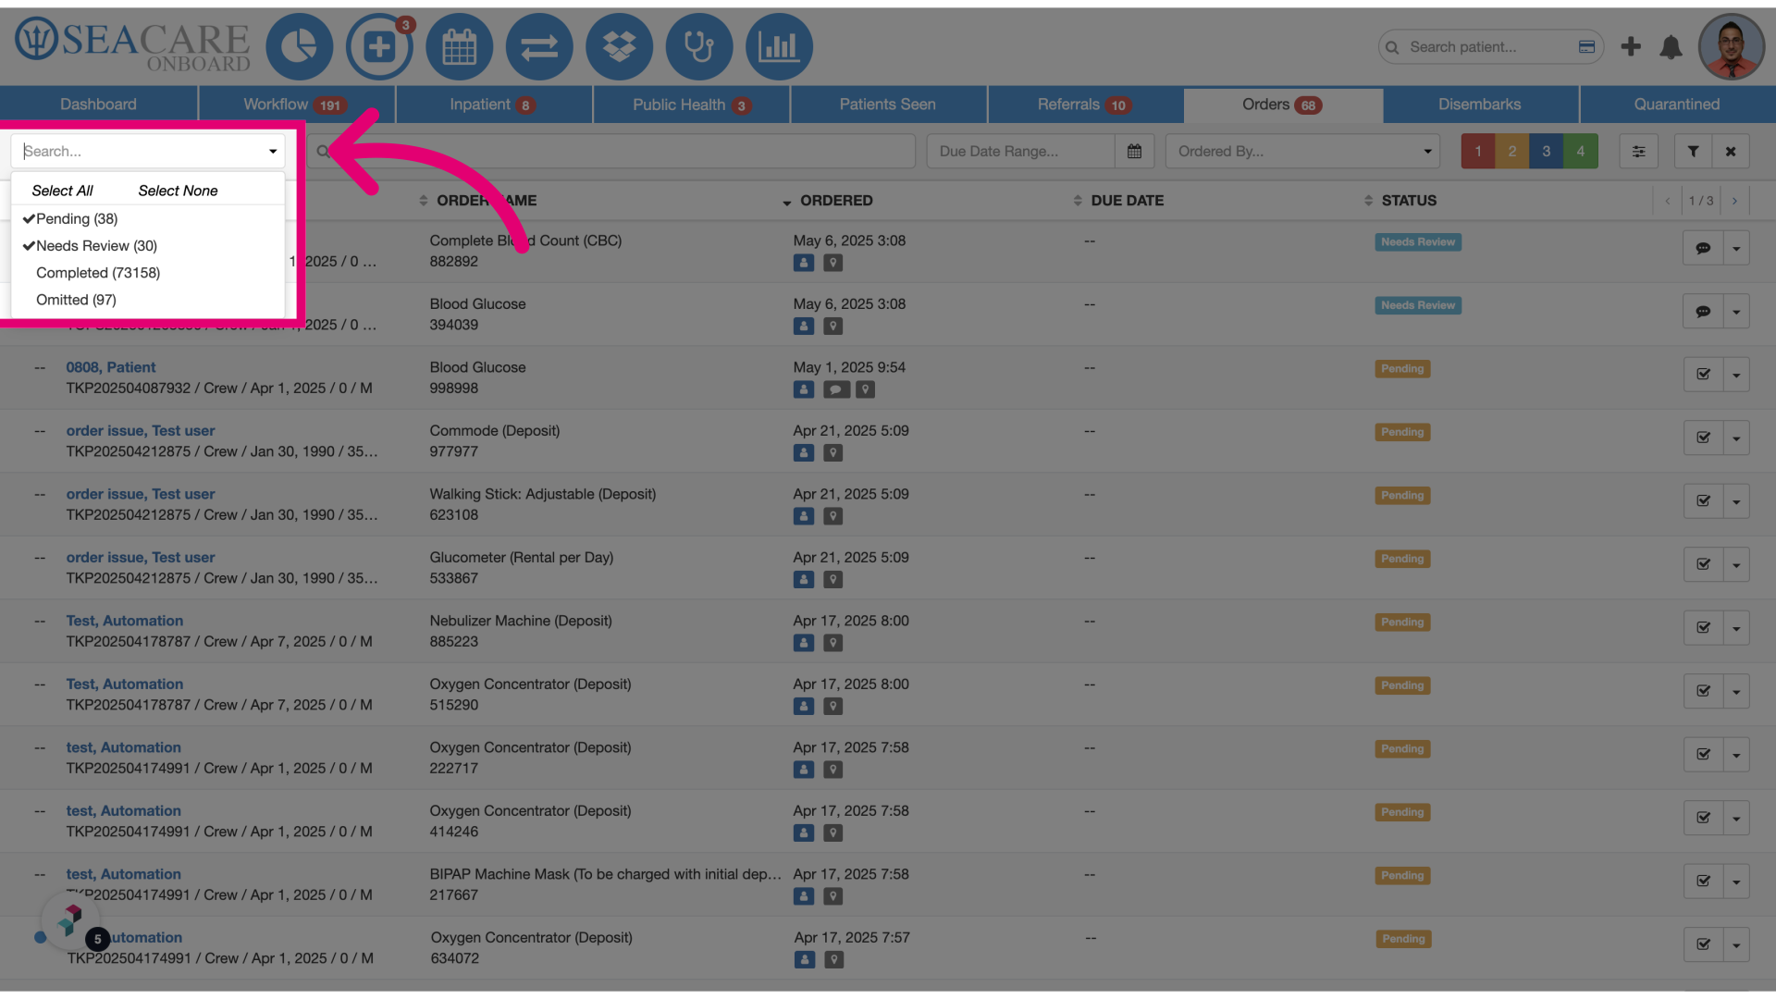This screenshot has width=1776, height=999.
Task: Open the bar chart reports icon
Action: 779,46
